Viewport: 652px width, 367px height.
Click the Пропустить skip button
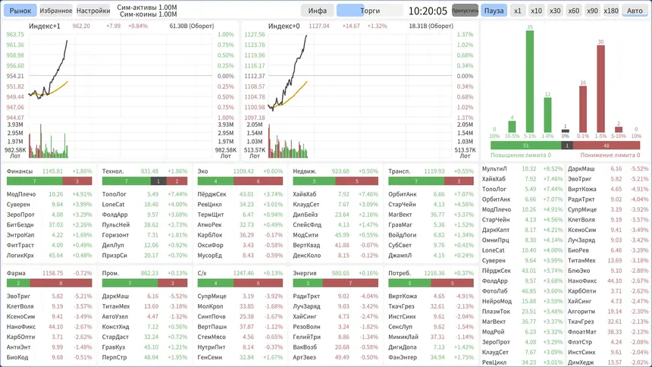pyautogui.click(x=465, y=11)
